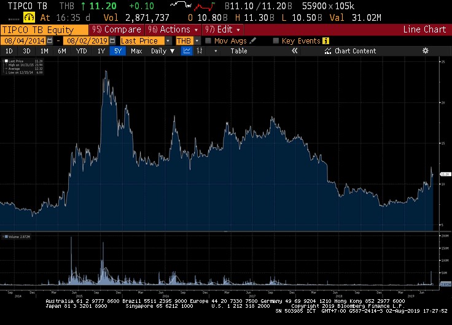Open the Daily periodicity dropdown
Image resolution: width=452 pixels, height=325 pixels.
click(x=163, y=51)
